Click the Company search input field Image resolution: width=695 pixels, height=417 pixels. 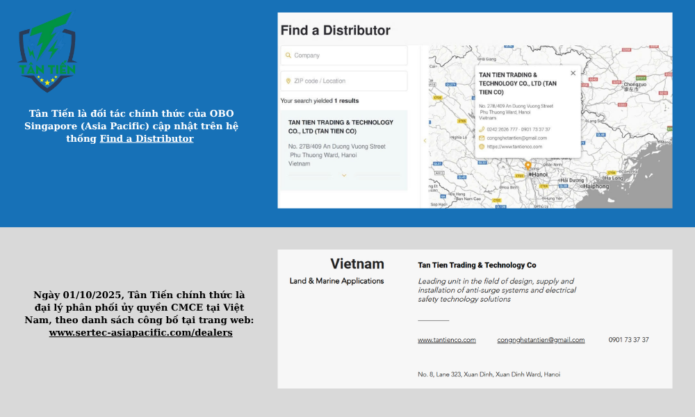[343, 55]
